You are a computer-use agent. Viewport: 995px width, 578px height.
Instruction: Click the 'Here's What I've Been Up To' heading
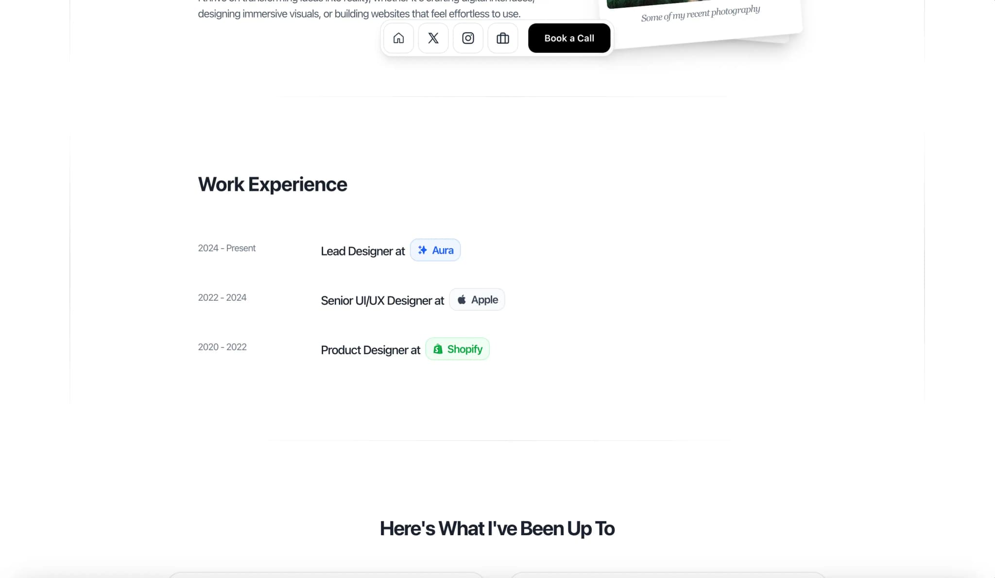pyautogui.click(x=497, y=528)
